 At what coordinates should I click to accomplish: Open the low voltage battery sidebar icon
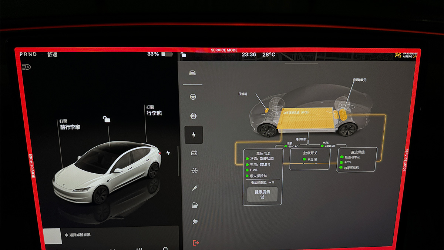(x=194, y=153)
